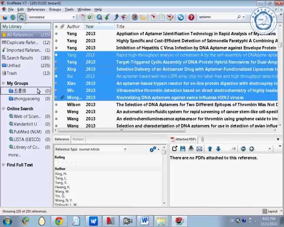This screenshot has width=284, height=227.
Task: Switch to Online Search Mode globe icon
Action: 13,17
